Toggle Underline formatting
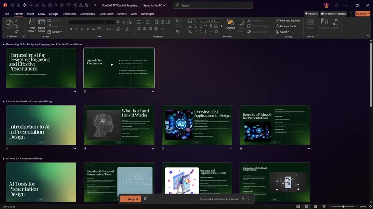The height and width of the screenshot is (209, 373). (x=82, y=29)
